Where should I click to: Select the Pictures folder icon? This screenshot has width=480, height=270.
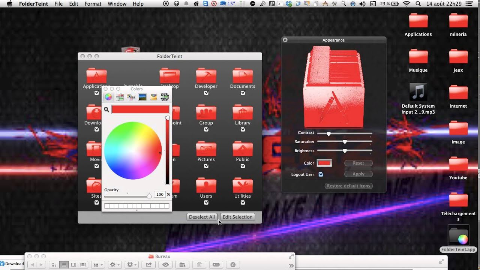coord(206,149)
